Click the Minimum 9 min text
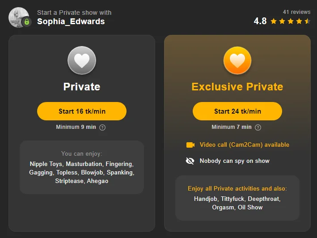The width and height of the screenshot is (317, 238). 76,127
